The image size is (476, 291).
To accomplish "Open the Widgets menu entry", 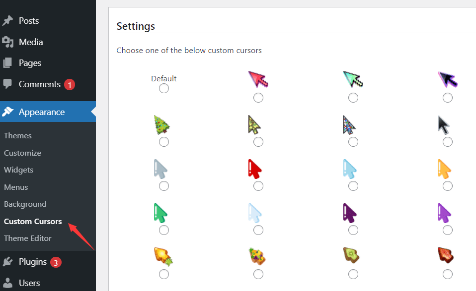I will click(18, 170).
